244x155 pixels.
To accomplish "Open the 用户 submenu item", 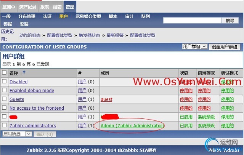I will pyautogui.click(x=64, y=16).
